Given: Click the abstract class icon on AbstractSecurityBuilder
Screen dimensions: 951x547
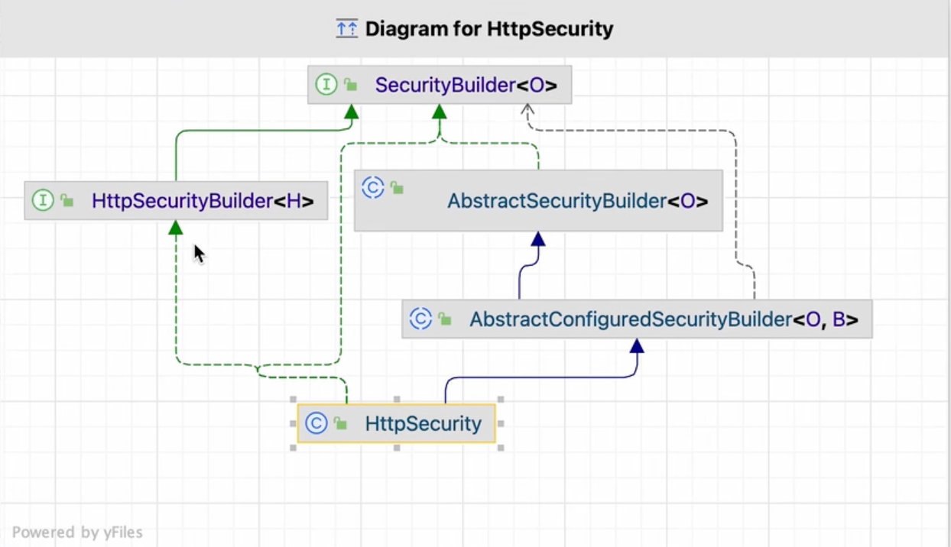Looking at the screenshot, I should click(373, 187).
